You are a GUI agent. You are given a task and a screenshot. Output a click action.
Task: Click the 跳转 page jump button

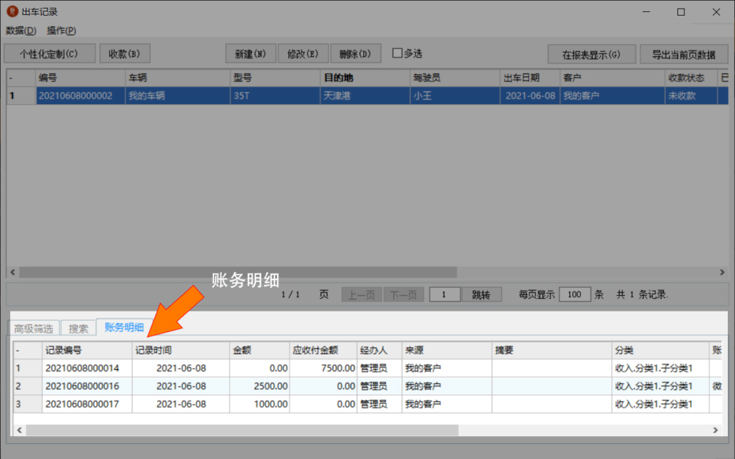pos(482,294)
